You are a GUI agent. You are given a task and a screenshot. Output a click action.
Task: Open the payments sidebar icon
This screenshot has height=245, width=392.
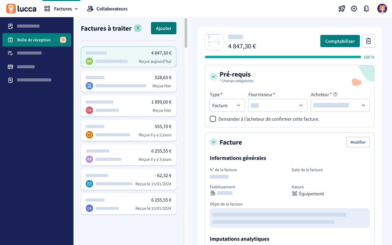tap(10, 67)
